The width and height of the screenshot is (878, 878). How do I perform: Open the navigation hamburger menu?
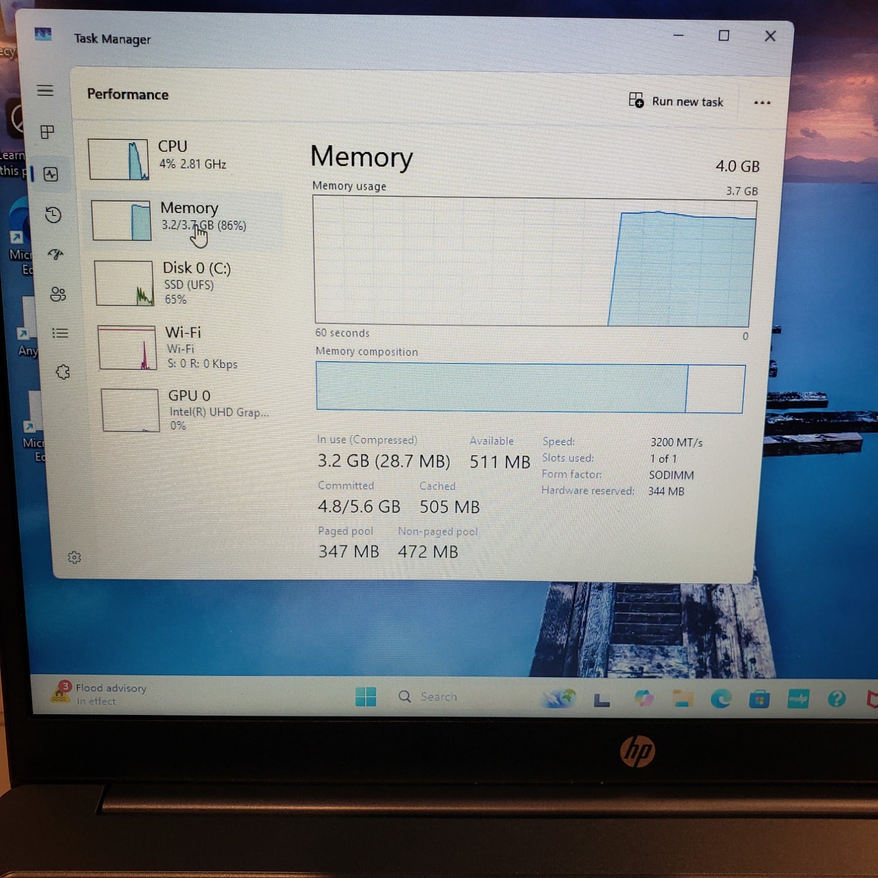pos(46,91)
